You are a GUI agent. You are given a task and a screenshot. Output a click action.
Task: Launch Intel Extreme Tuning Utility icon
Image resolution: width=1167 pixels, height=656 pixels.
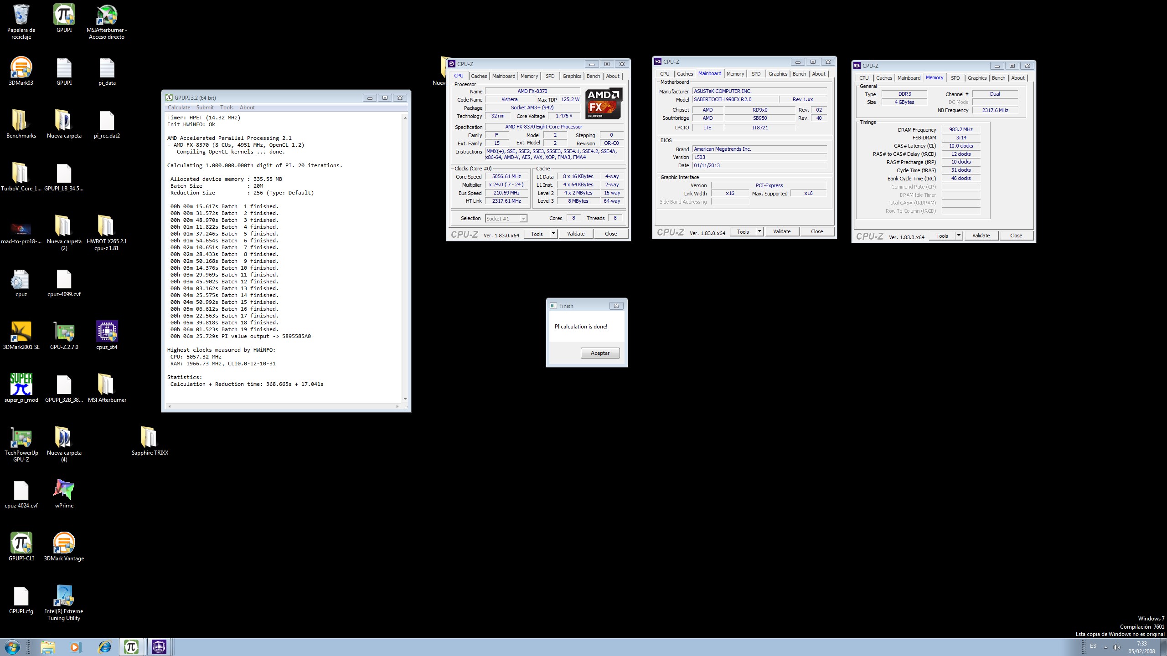[x=64, y=603]
